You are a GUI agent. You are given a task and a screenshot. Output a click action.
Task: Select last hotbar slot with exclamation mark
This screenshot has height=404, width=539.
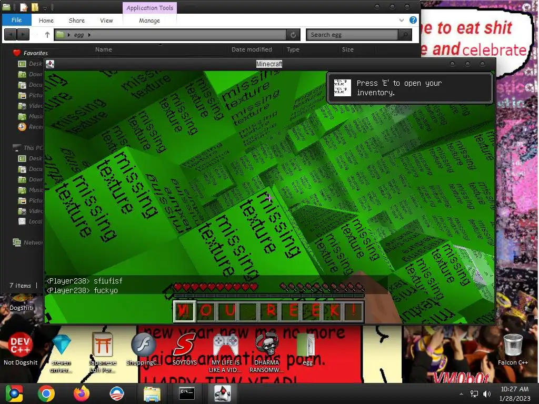click(354, 311)
